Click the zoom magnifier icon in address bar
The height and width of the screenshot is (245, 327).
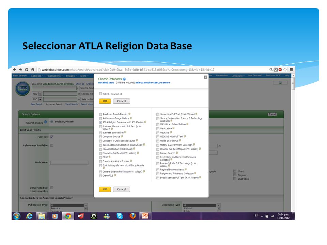tap(271, 69)
